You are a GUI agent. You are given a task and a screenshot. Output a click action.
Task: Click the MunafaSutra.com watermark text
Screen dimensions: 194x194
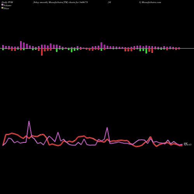click(151, 2)
